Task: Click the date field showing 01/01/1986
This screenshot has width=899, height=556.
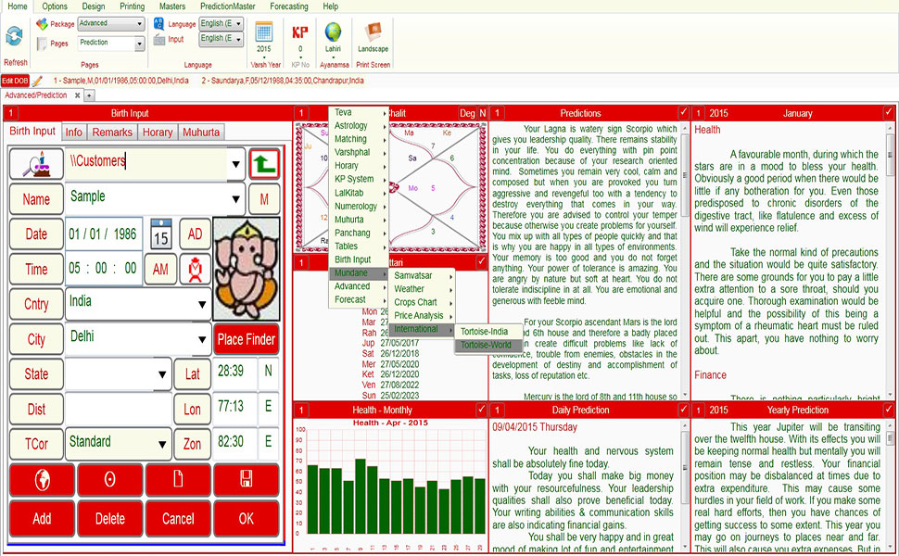Action: [x=103, y=234]
